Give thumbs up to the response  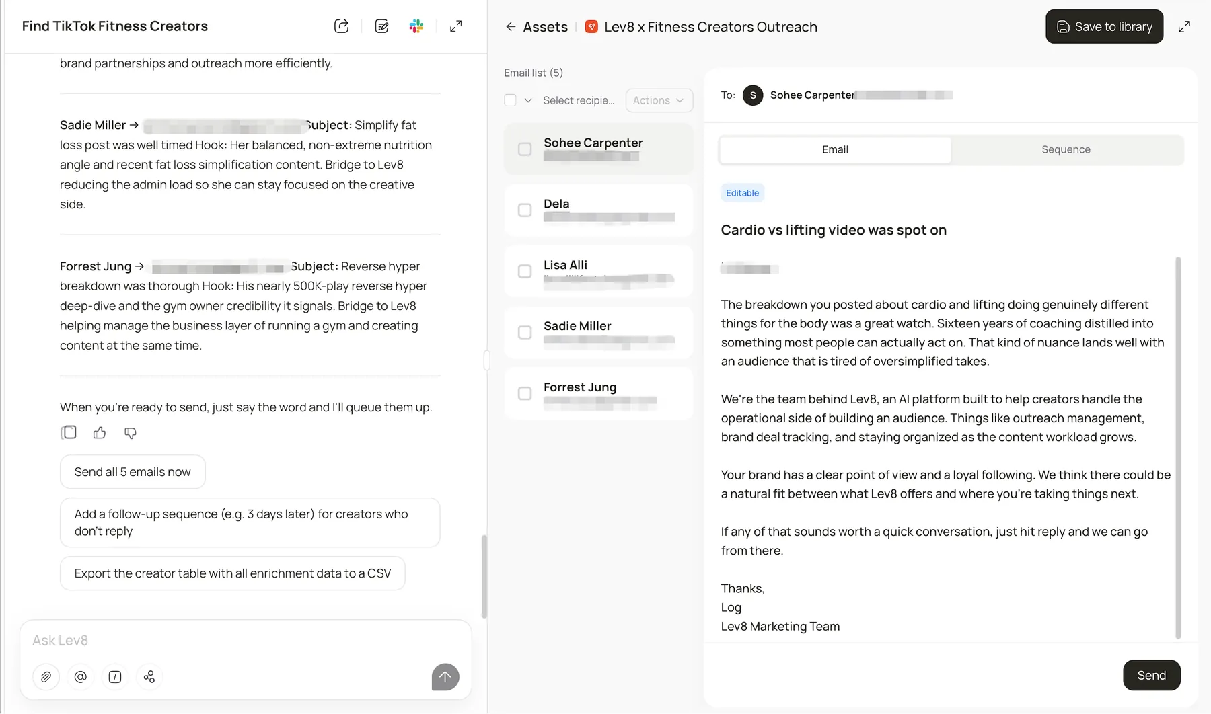click(x=100, y=432)
